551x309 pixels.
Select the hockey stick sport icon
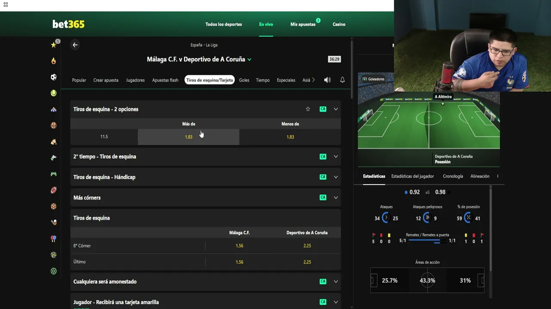pos(53,222)
